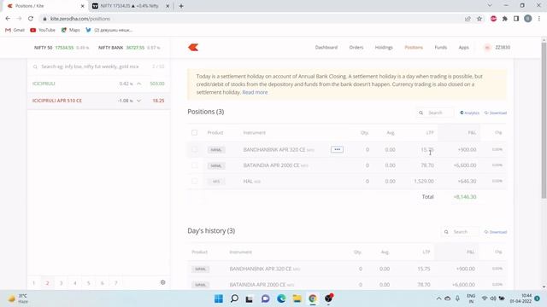Tick the BATAINDIA APR 2000 CE checkbox
The width and height of the screenshot is (547, 307).
click(194, 165)
